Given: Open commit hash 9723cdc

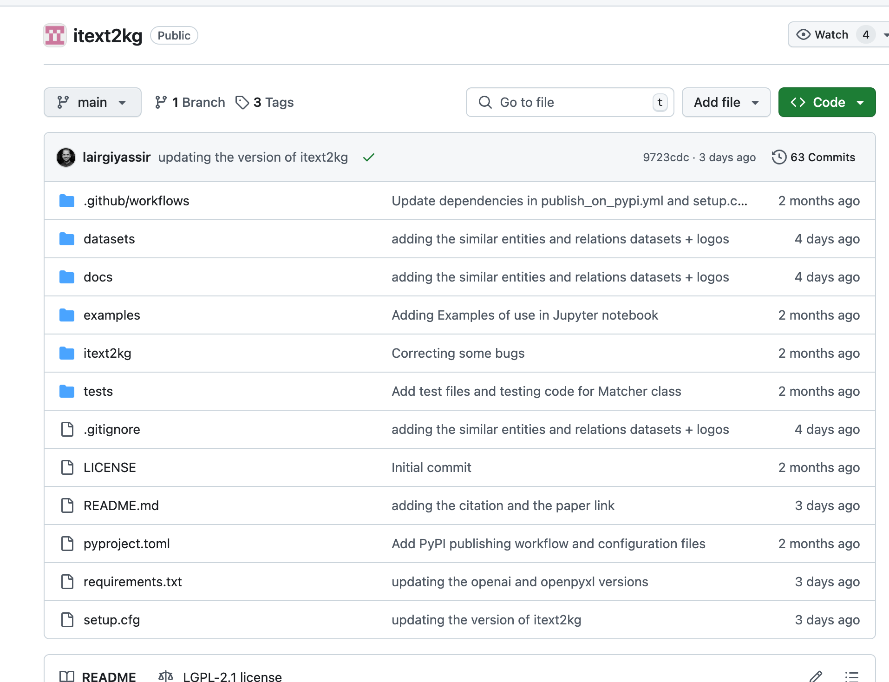Looking at the screenshot, I should (x=666, y=157).
